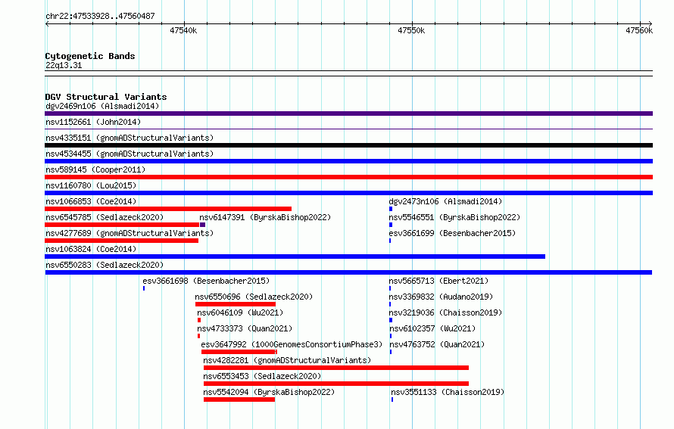
Task: Click nsv6147391 (ByrskaBishop2022) label
Action: 265,217
